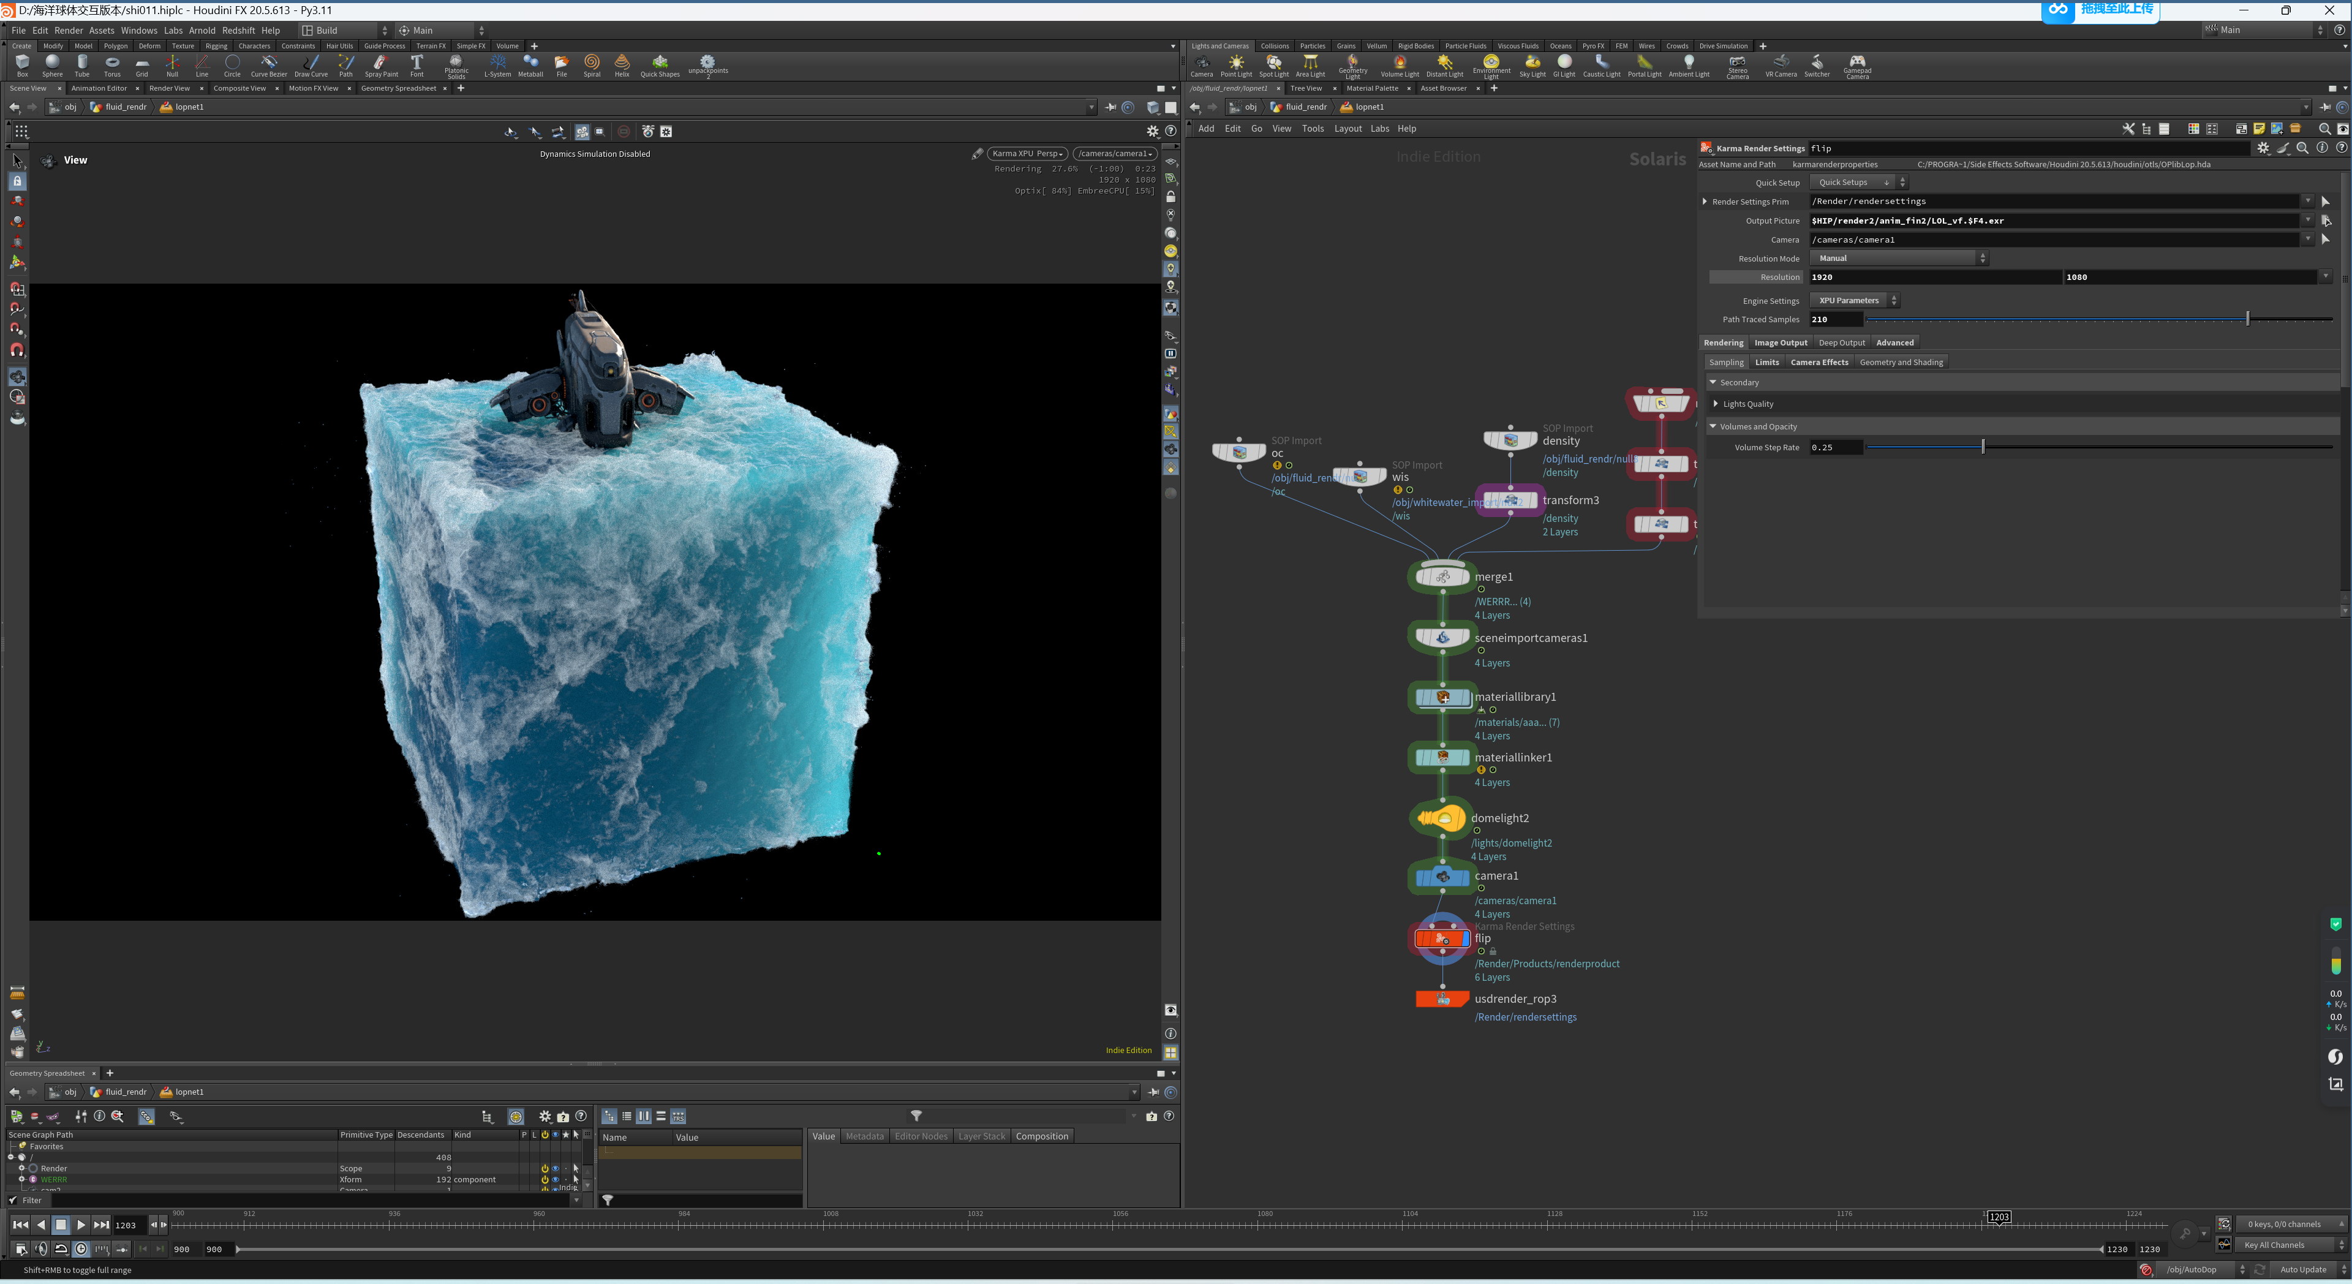Screen dimensions: 2352x1284
Task: Add a Point Light from the shelf
Action: tap(1236, 64)
